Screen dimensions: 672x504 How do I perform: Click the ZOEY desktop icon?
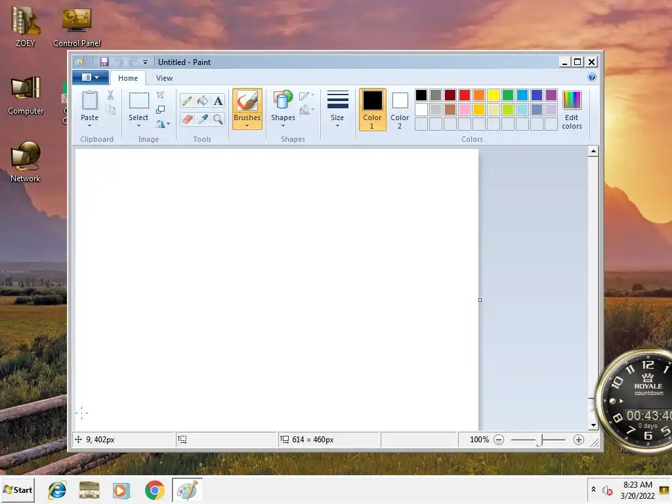click(x=26, y=26)
